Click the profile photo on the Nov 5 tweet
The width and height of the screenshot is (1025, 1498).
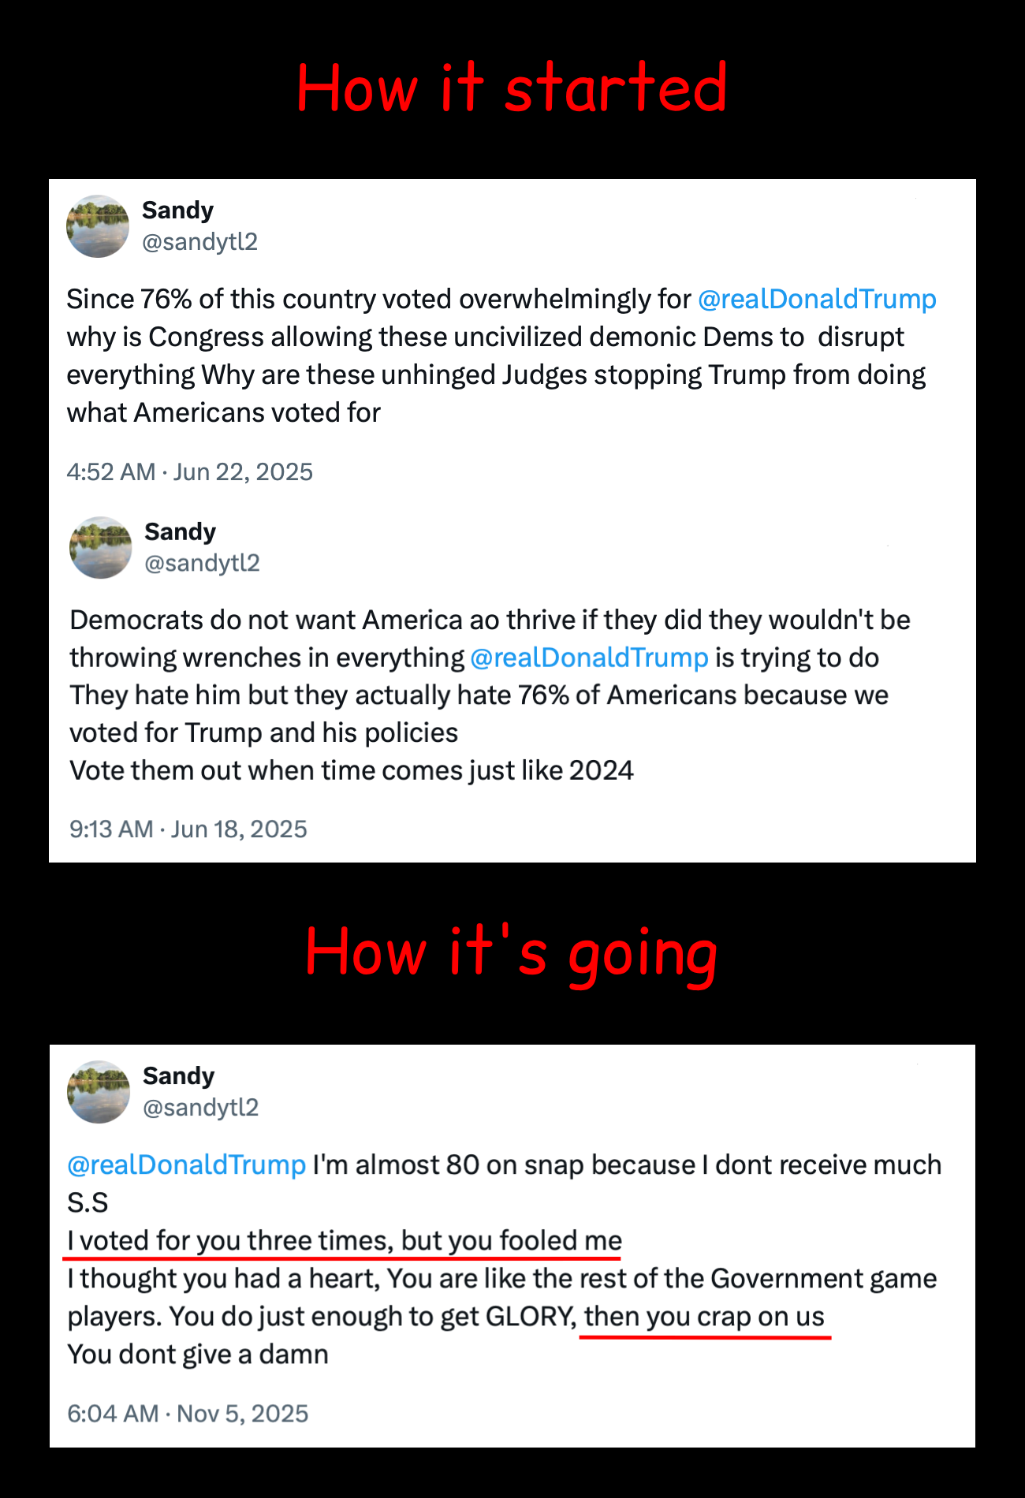[x=99, y=1092]
